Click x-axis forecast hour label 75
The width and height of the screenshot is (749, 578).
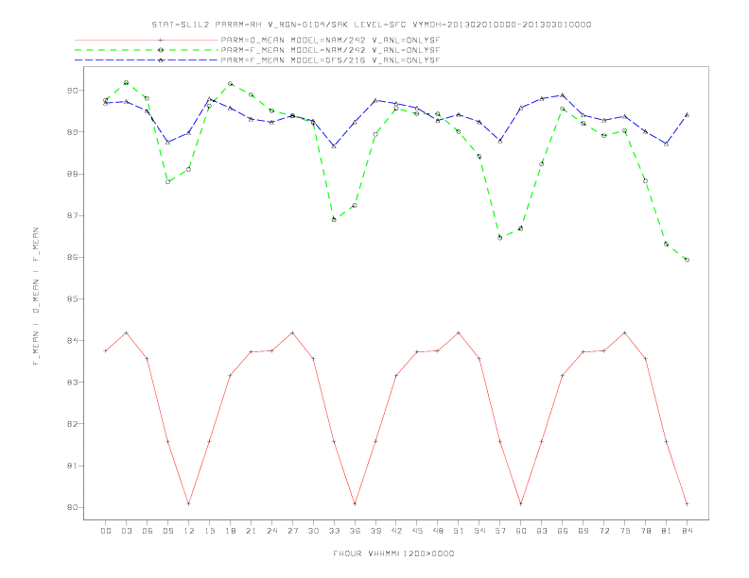pos(625,531)
